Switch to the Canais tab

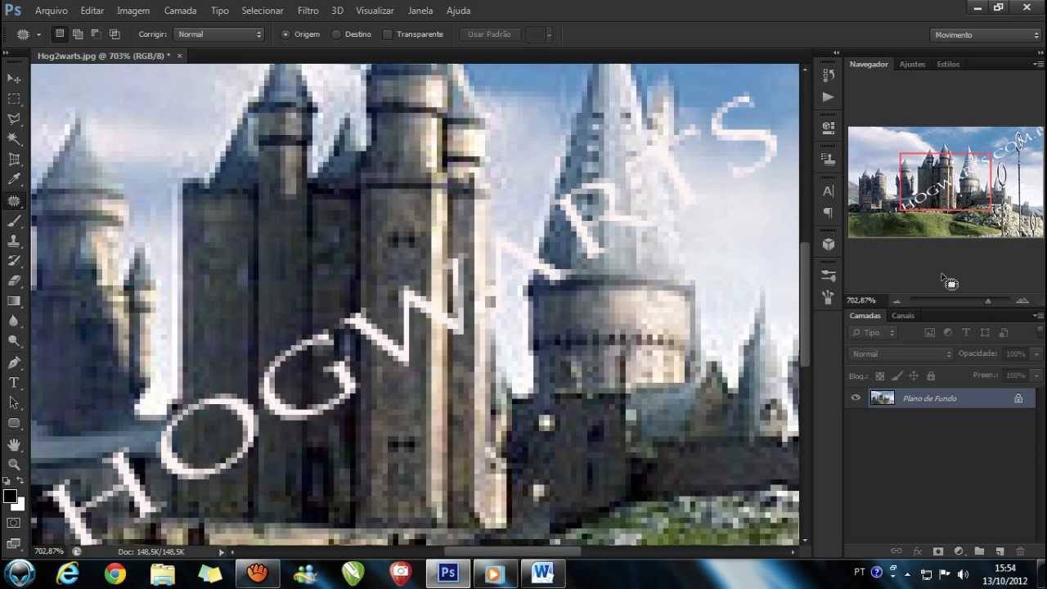pos(903,316)
